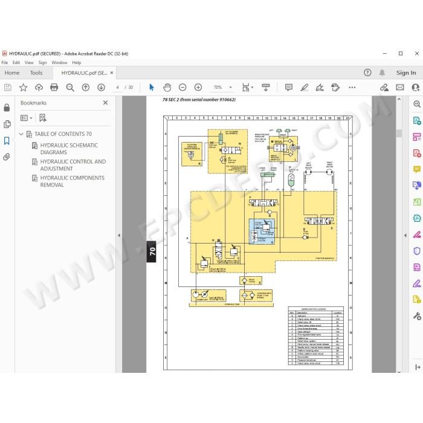
Task: Select the HYDRAULIC.pdf document tab
Action: point(84,73)
